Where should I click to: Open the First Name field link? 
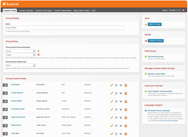click(15, 85)
